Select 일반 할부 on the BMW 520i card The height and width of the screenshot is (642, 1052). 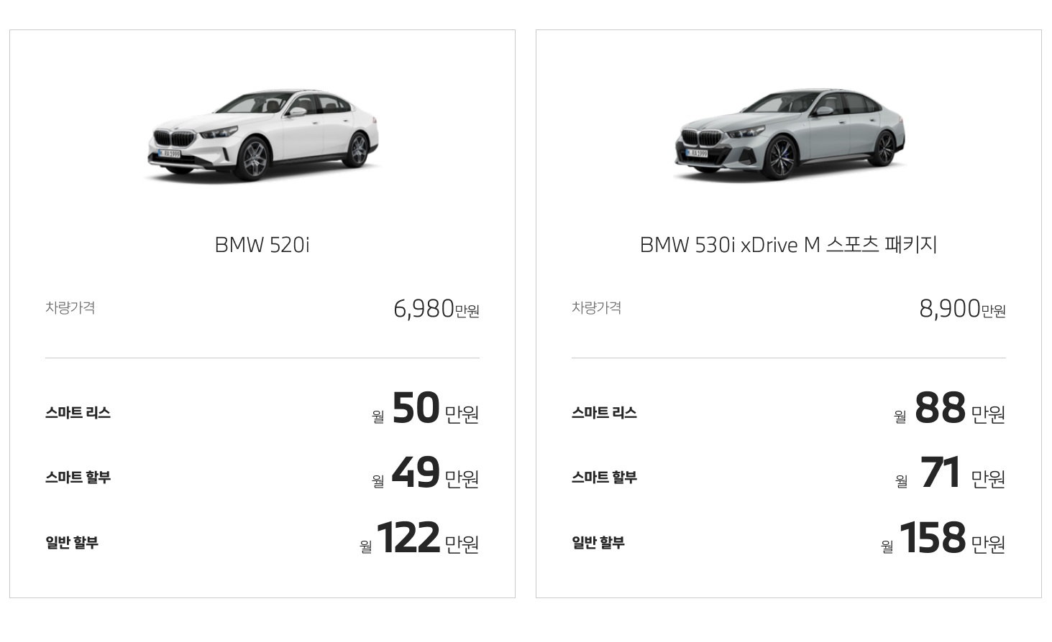(72, 542)
